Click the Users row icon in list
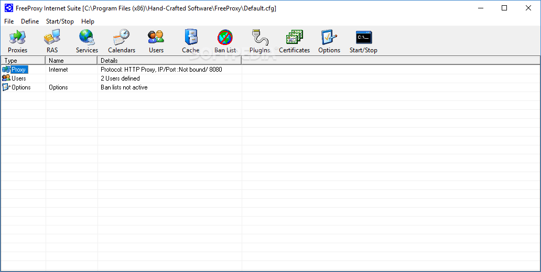This screenshot has width=541, height=272. point(6,78)
